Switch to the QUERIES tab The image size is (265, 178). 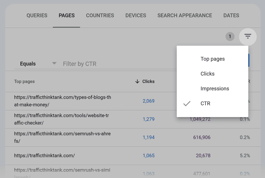[37, 16]
